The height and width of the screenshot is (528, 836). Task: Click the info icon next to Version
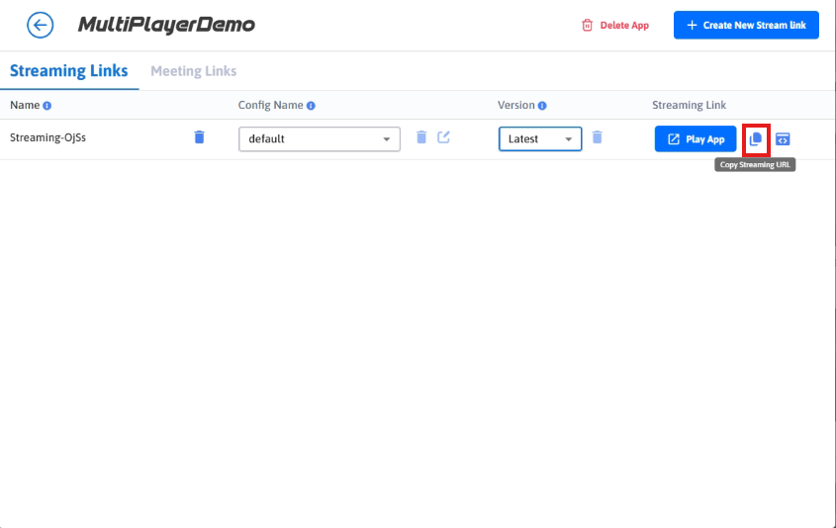pos(542,106)
